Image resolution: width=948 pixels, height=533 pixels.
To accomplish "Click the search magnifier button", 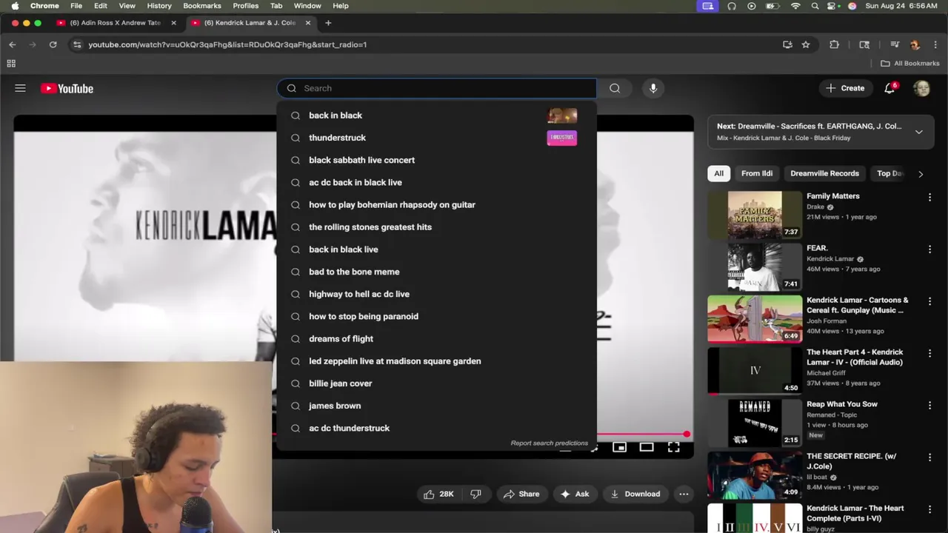I will point(615,88).
